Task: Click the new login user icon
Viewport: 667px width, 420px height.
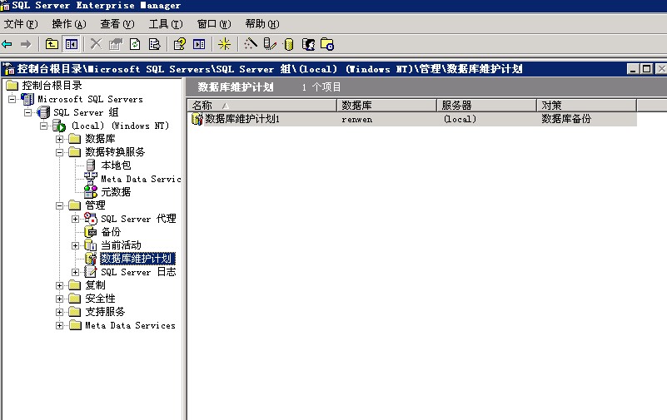Action: click(x=308, y=44)
